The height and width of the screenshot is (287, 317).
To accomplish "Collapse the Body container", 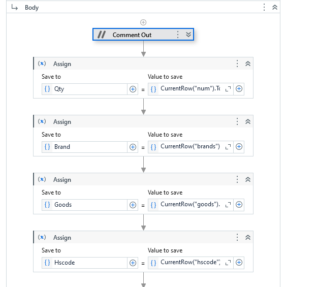I will (275, 8).
